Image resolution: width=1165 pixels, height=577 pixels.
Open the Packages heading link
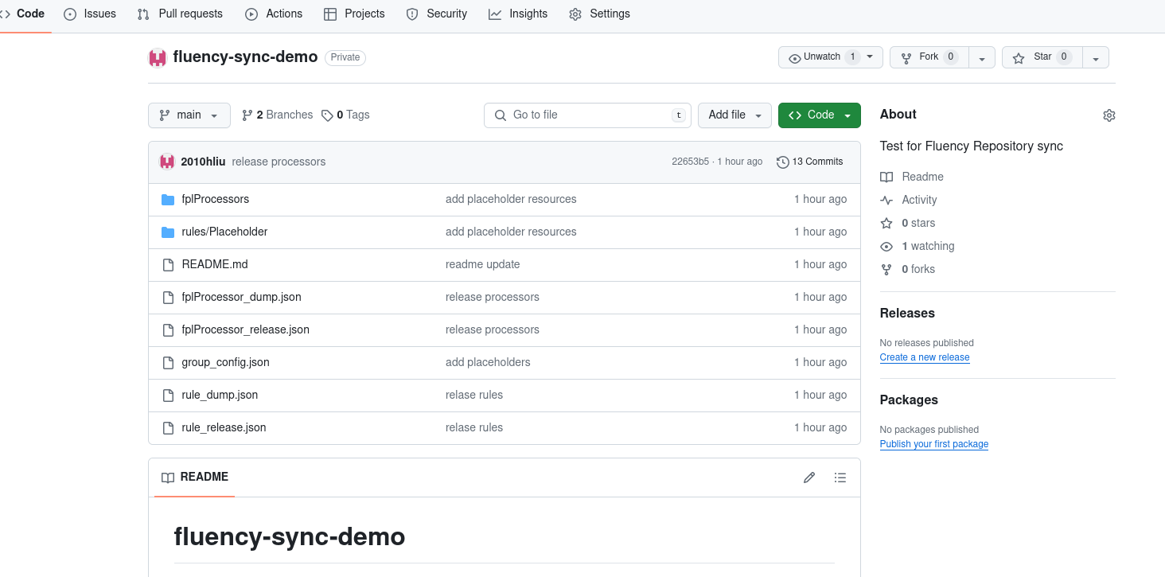point(909,400)
